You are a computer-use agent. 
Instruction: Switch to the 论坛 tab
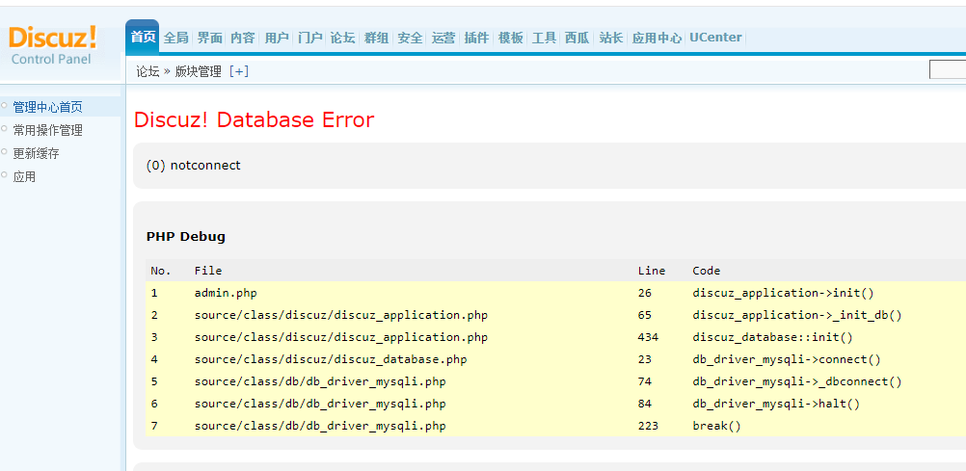[343, 38]
